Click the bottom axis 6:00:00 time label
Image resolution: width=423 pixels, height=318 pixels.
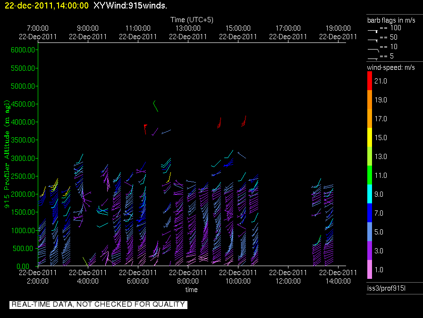click(138, 281)
